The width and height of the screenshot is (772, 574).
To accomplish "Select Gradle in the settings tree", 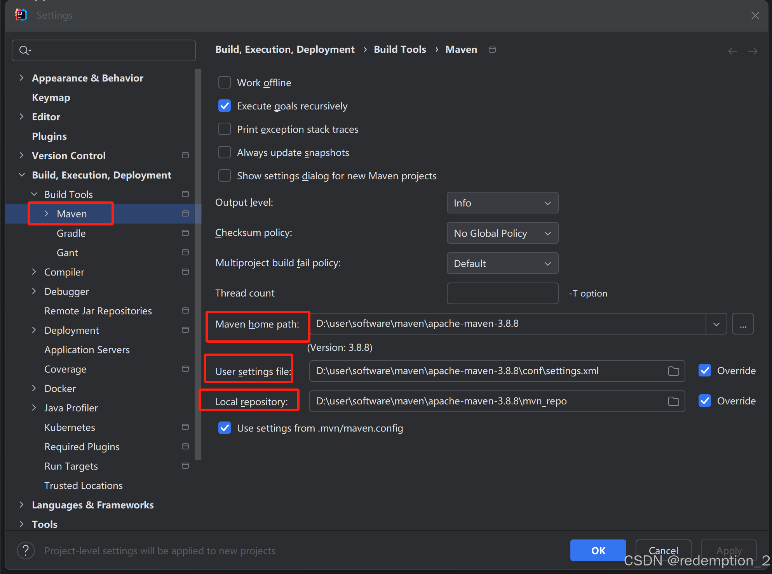I will 71,233.
